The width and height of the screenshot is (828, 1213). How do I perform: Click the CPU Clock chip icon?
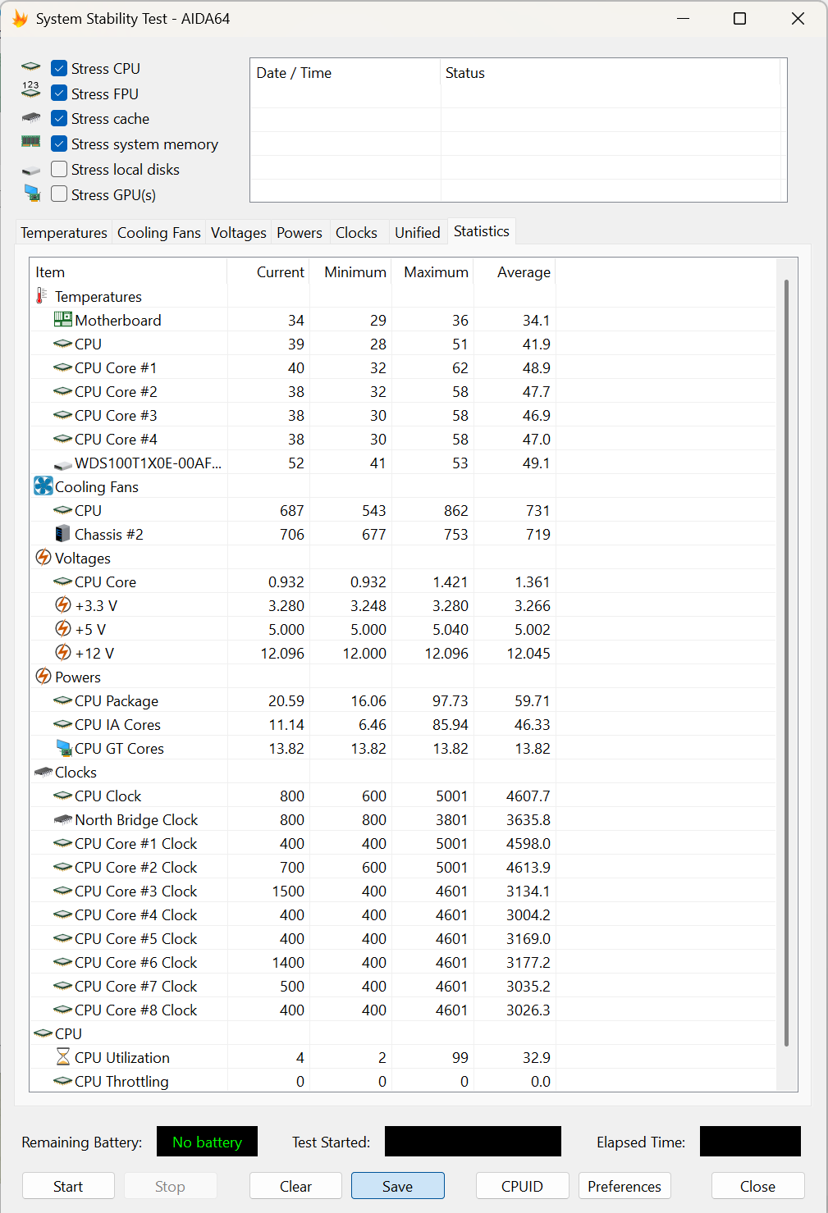point(63,796)
